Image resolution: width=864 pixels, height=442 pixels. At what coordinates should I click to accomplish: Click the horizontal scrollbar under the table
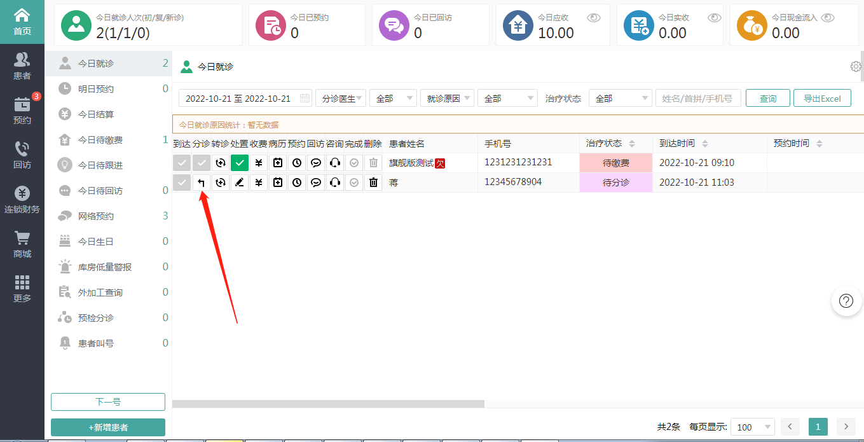tap(328, 404)
